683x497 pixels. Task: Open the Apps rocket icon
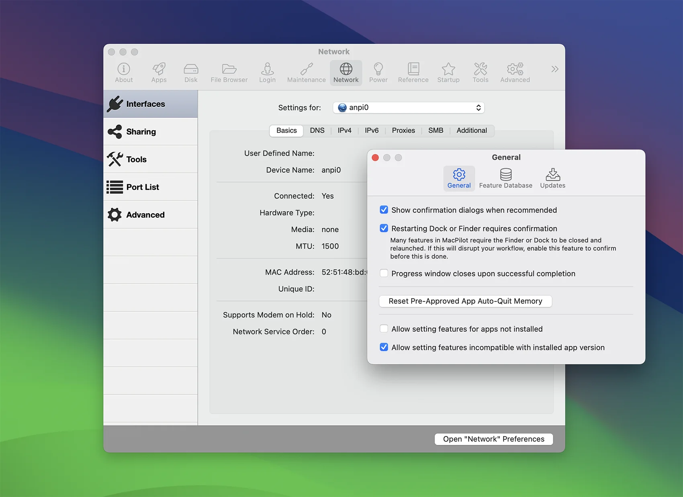coord(159,73)
